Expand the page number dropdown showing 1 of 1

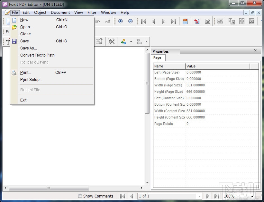(x=198, y=196)
